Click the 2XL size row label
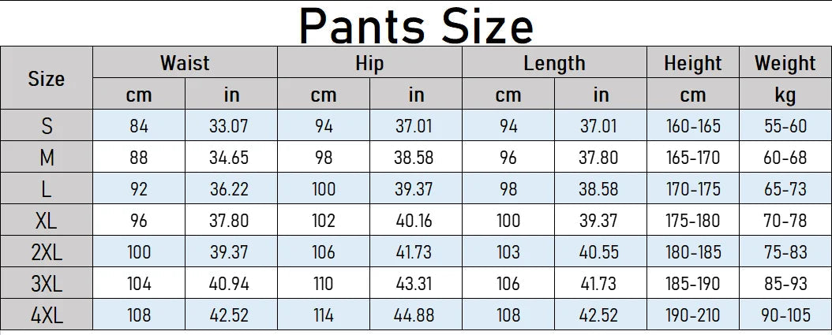Screen dimensions: 832x335 [x=47, y=252]
